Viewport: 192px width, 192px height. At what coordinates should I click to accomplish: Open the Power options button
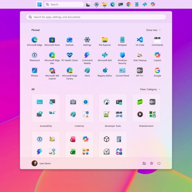coord(159,163)
